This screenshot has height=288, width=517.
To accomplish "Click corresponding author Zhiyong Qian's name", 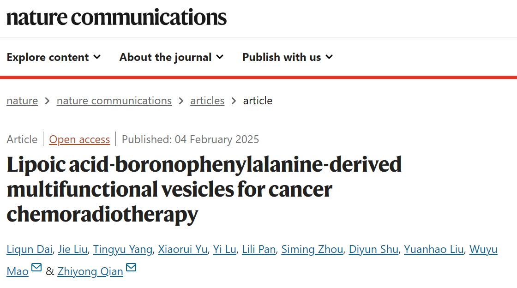I will point(90,271).
